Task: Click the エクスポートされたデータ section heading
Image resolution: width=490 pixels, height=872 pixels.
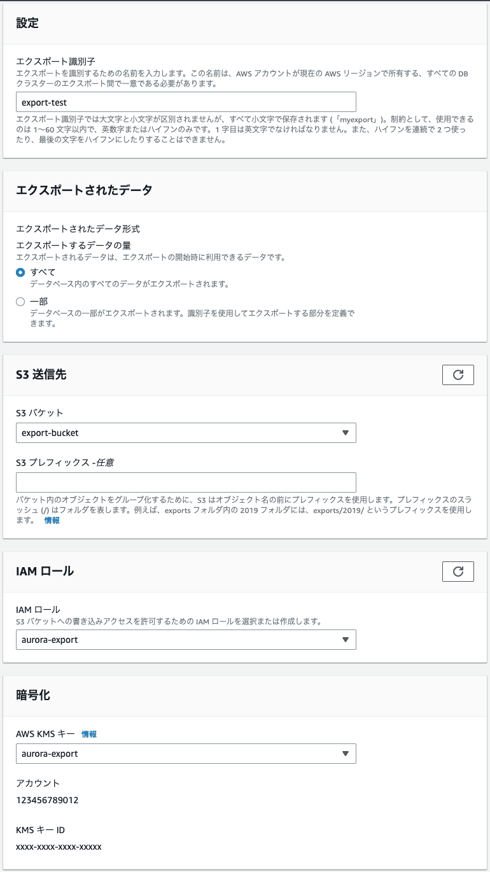Action: (84, 190)
